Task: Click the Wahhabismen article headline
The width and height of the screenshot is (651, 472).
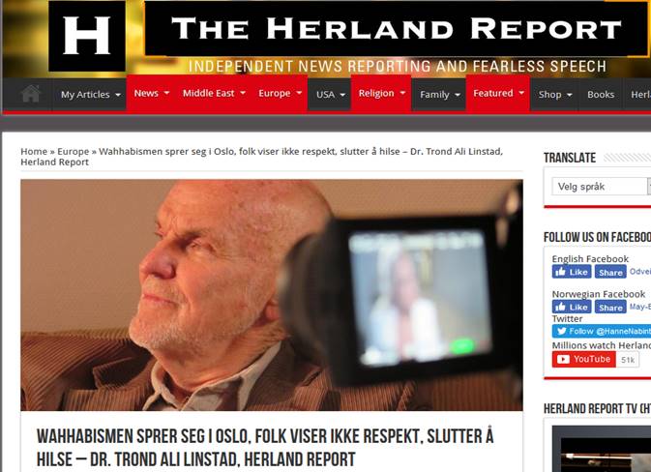Action: coord(265,448)
